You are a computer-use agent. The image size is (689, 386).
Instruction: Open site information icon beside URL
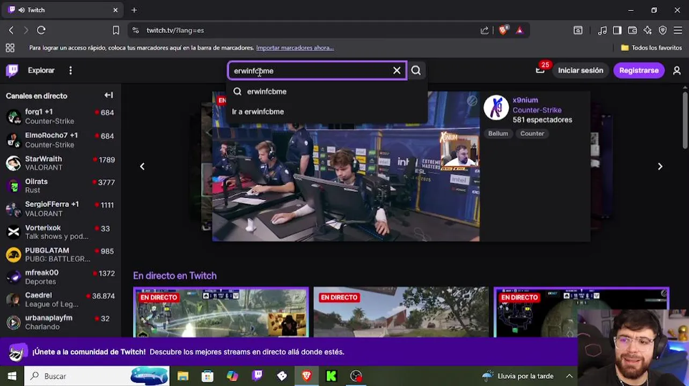[135, 30]
